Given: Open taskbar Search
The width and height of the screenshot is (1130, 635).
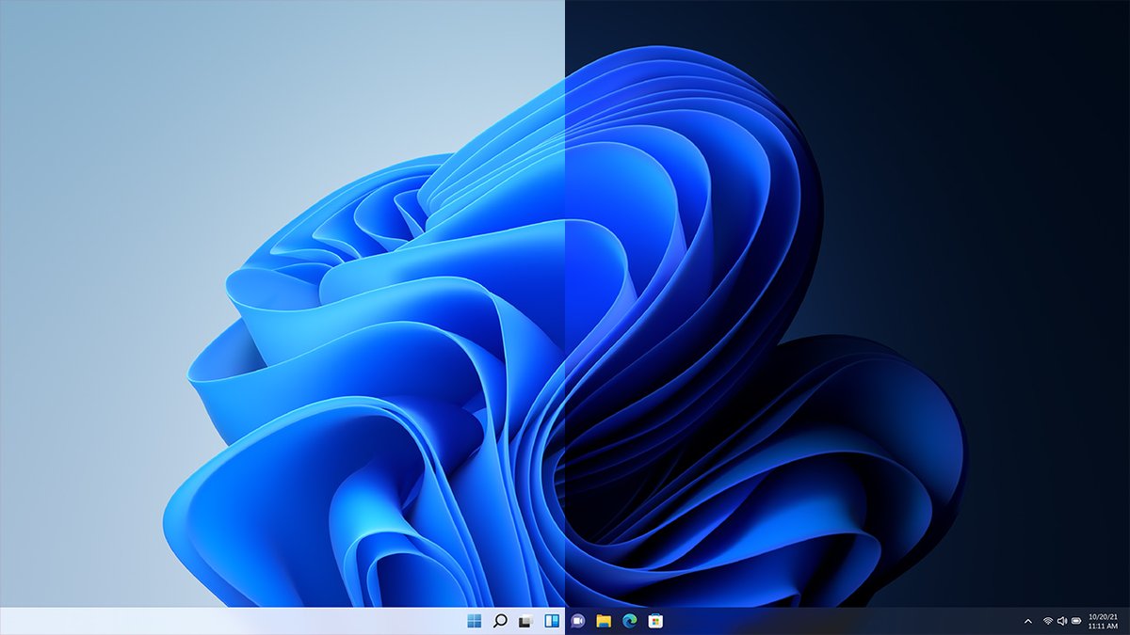Looking at the screenshot, I should 501,621.
